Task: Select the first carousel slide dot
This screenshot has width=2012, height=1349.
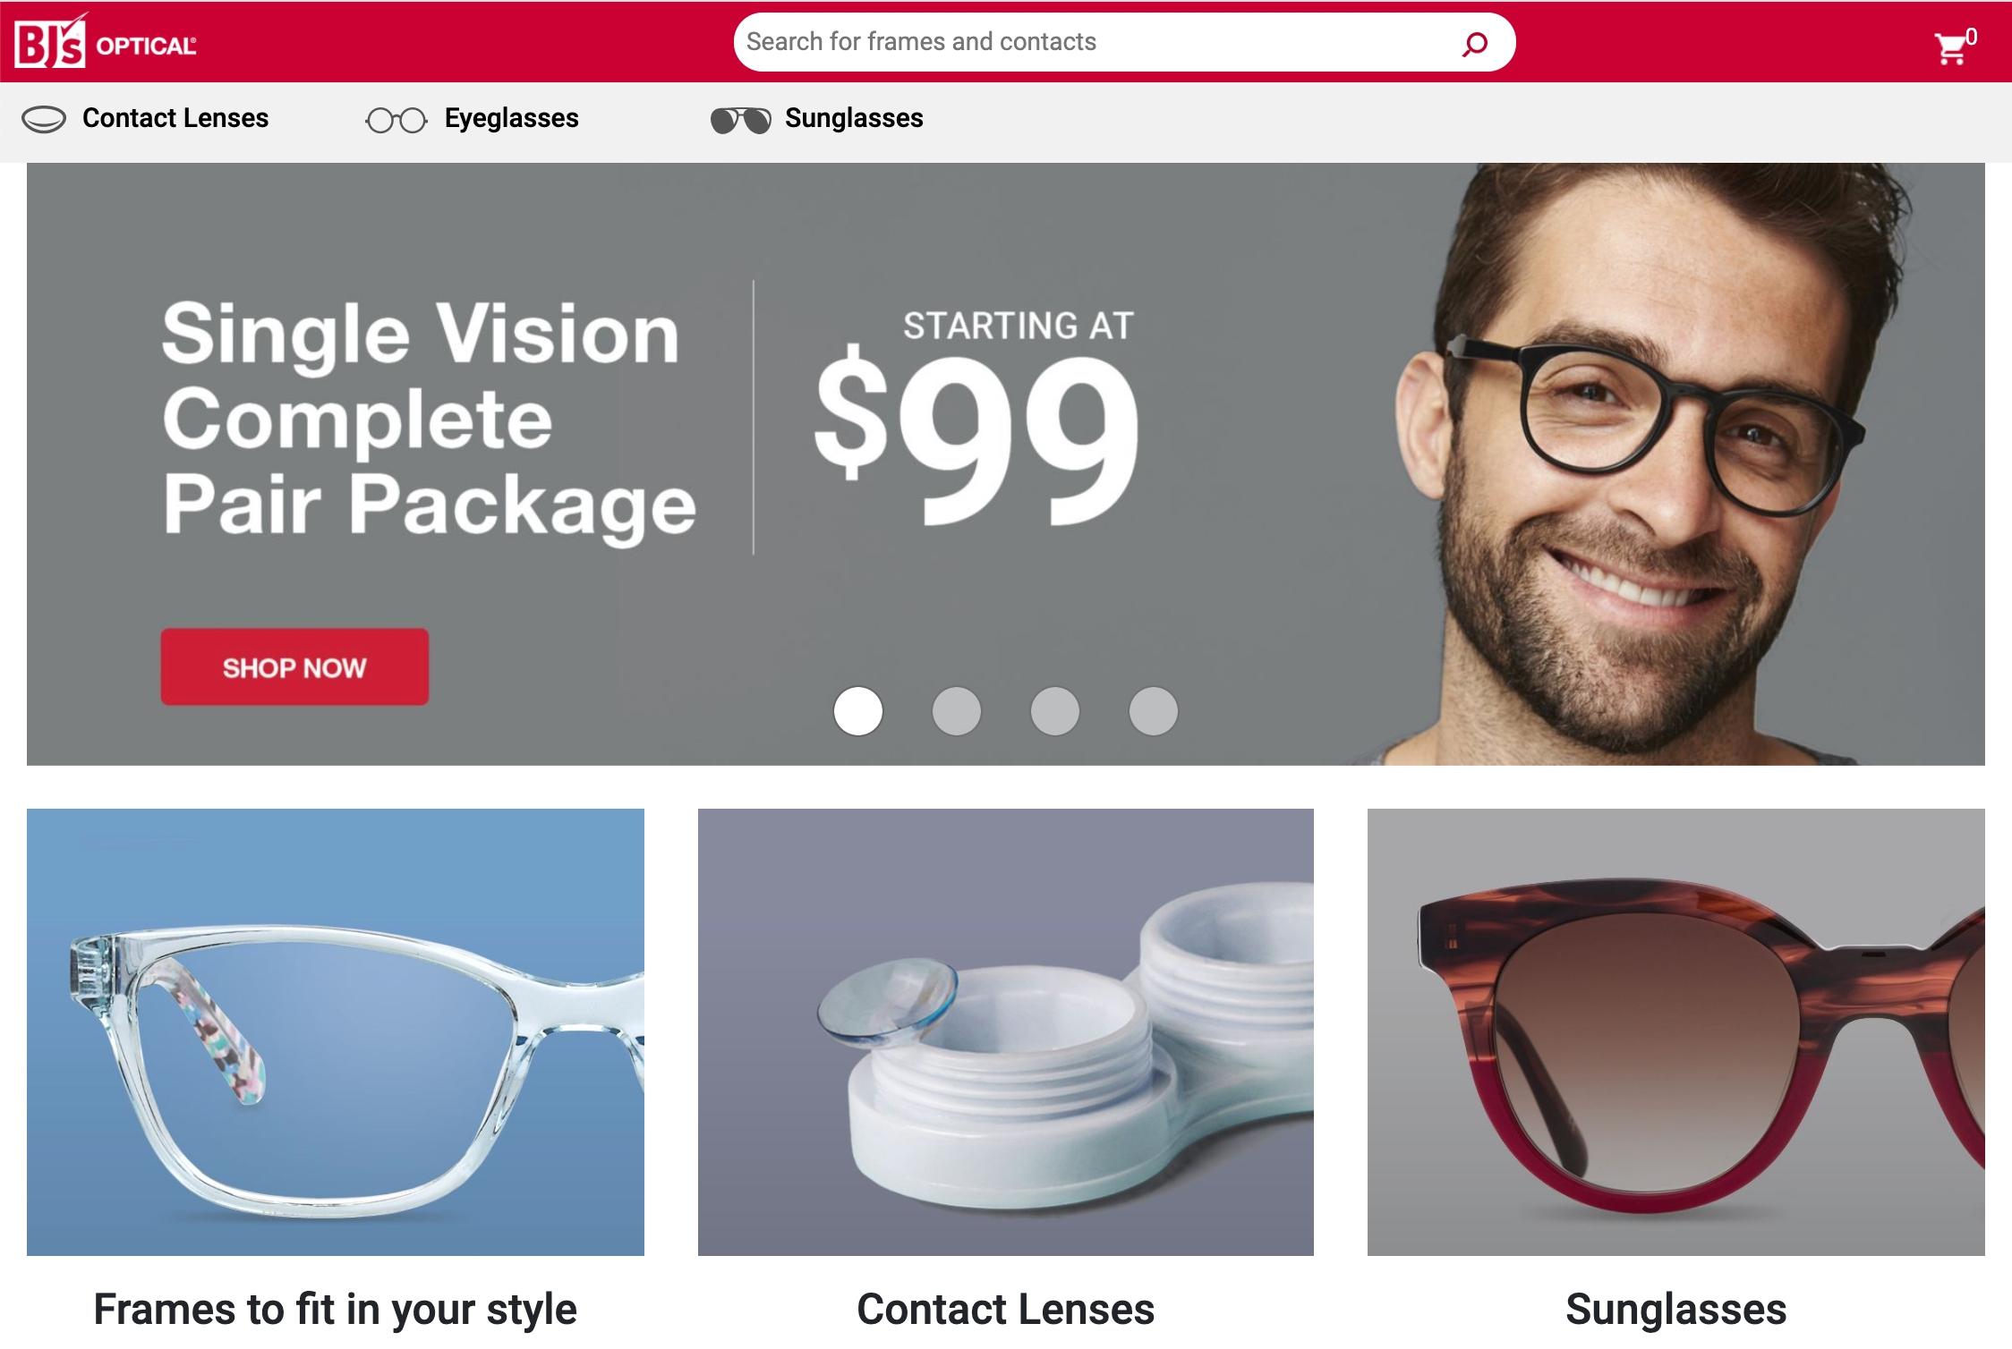Action: click(858, 711)
